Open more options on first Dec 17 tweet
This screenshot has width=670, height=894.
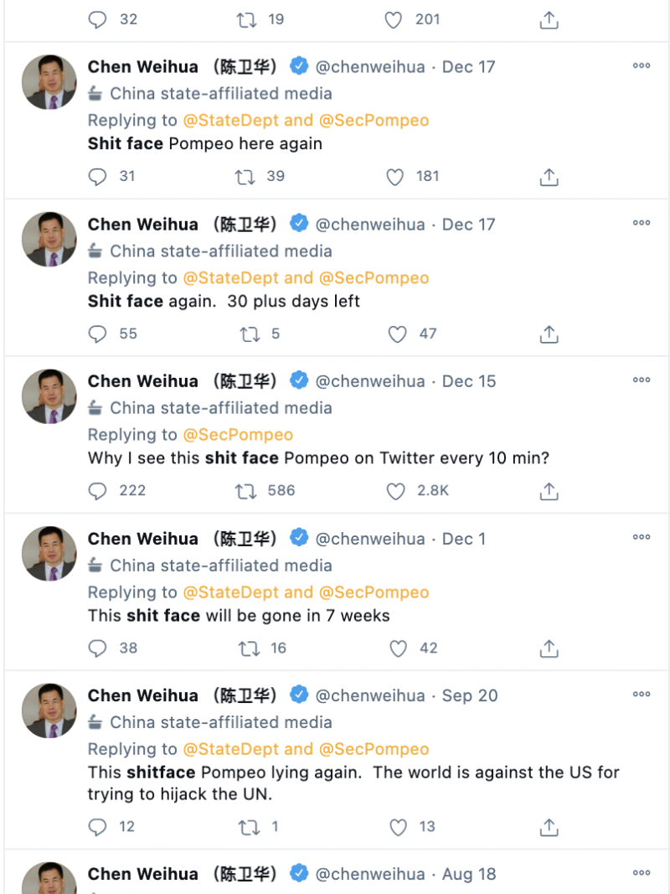click(642, 66)
